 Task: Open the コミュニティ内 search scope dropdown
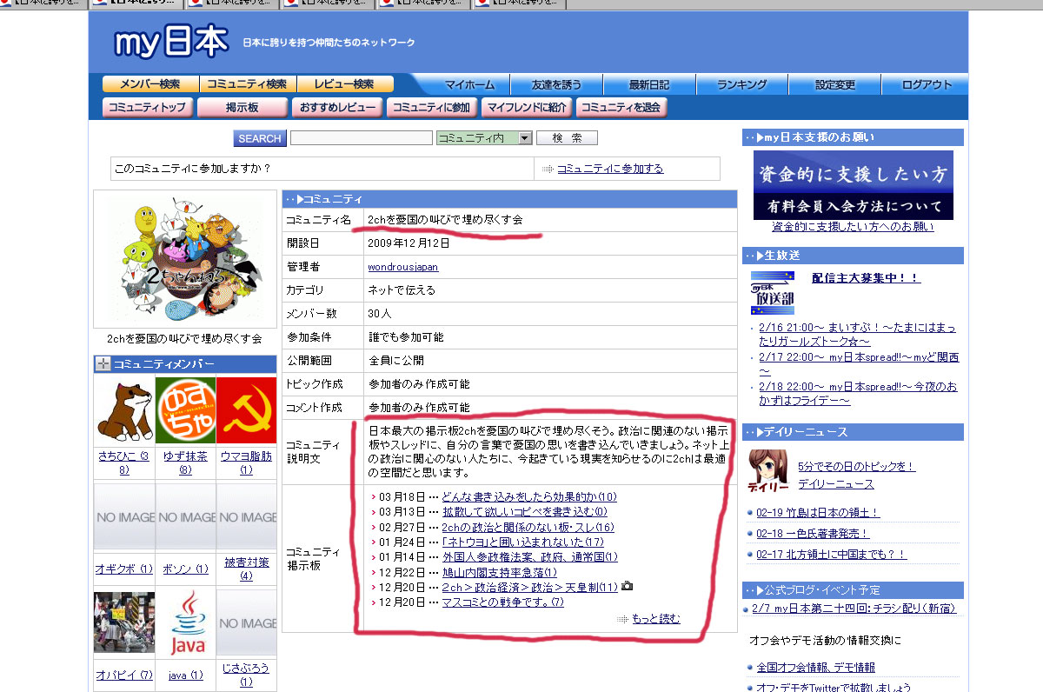[484, 138]
